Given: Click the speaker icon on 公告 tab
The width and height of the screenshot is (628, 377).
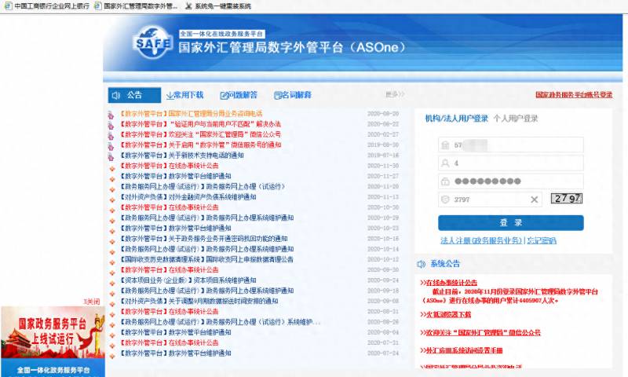Looking at the screenshot, I should (x=116, y=95).
